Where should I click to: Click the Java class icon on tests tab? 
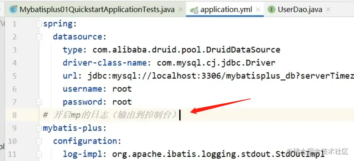click(13, 10)
